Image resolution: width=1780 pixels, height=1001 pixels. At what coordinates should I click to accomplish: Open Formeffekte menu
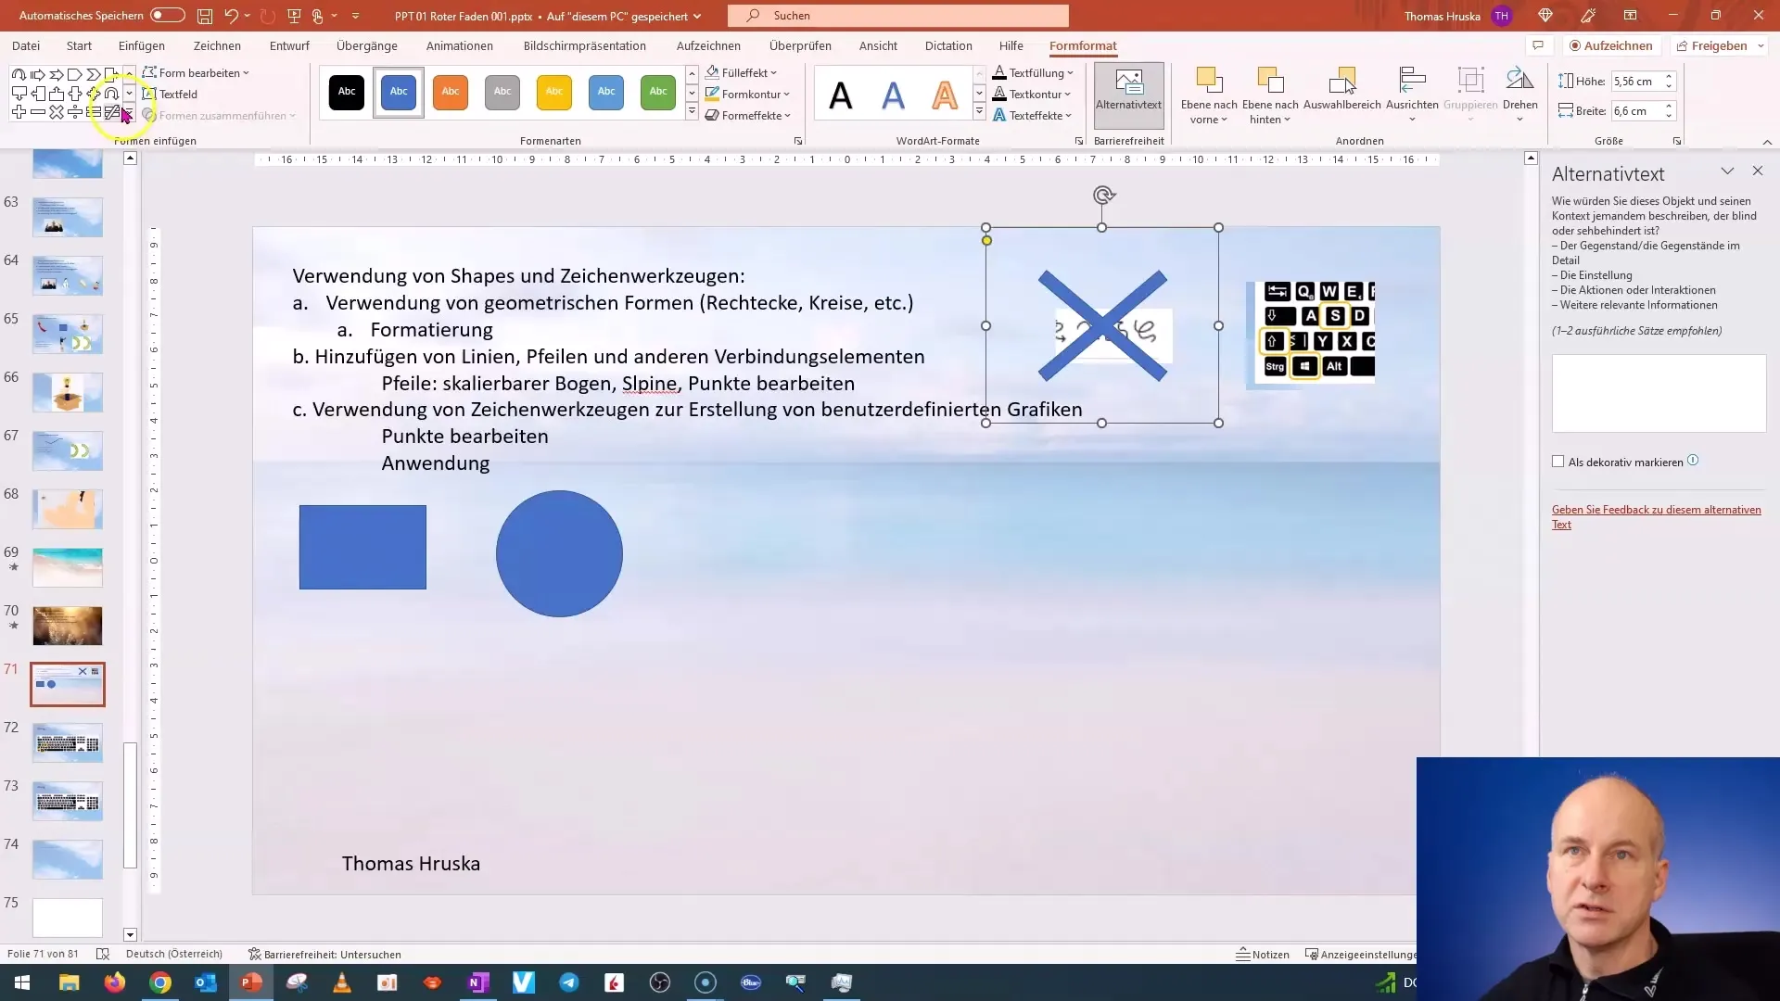tap(748, 115)
